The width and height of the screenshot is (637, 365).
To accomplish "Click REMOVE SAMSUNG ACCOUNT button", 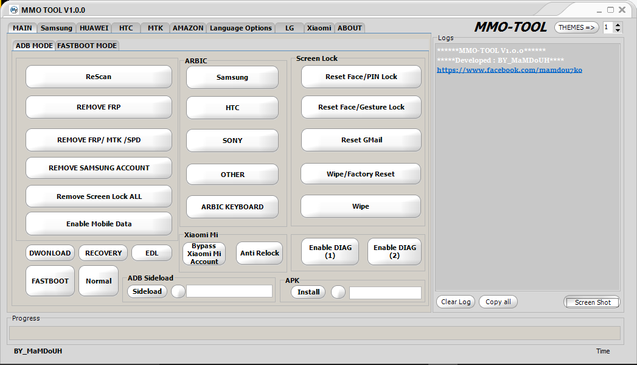I will tap(99, 168).
